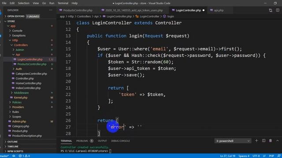The height and width of the screenshot is (158, 282).
Task: Open Controller.php file
Action: 25,79
